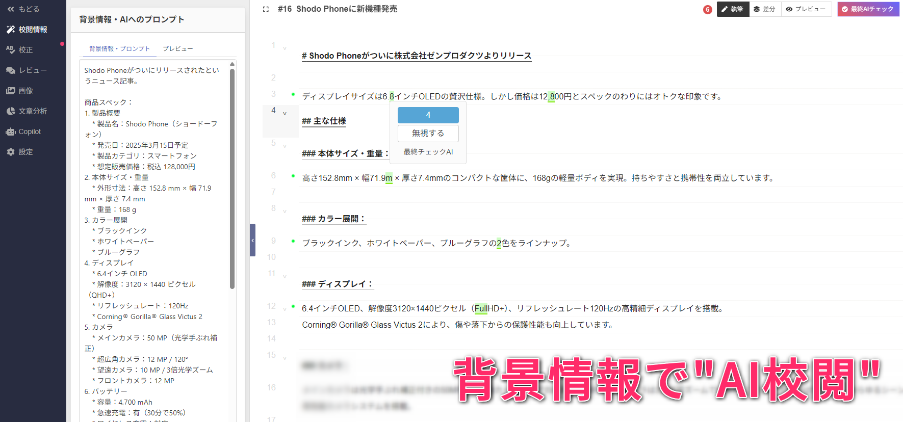
Task: Click the fullscreen expand icon beside title
Action: click(x=266, y=9)
